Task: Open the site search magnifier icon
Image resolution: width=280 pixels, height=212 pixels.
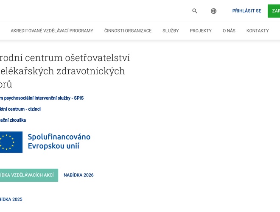Action: click(195, 11)
